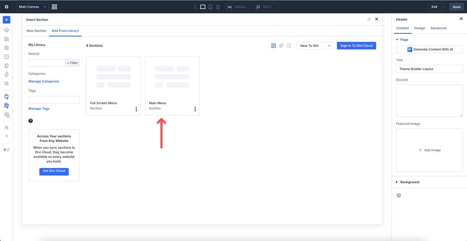The height and width of the screenshot is (241, 467).
Task: Click the sort arrows icon in Insert Section
Action: click(369, 19)
